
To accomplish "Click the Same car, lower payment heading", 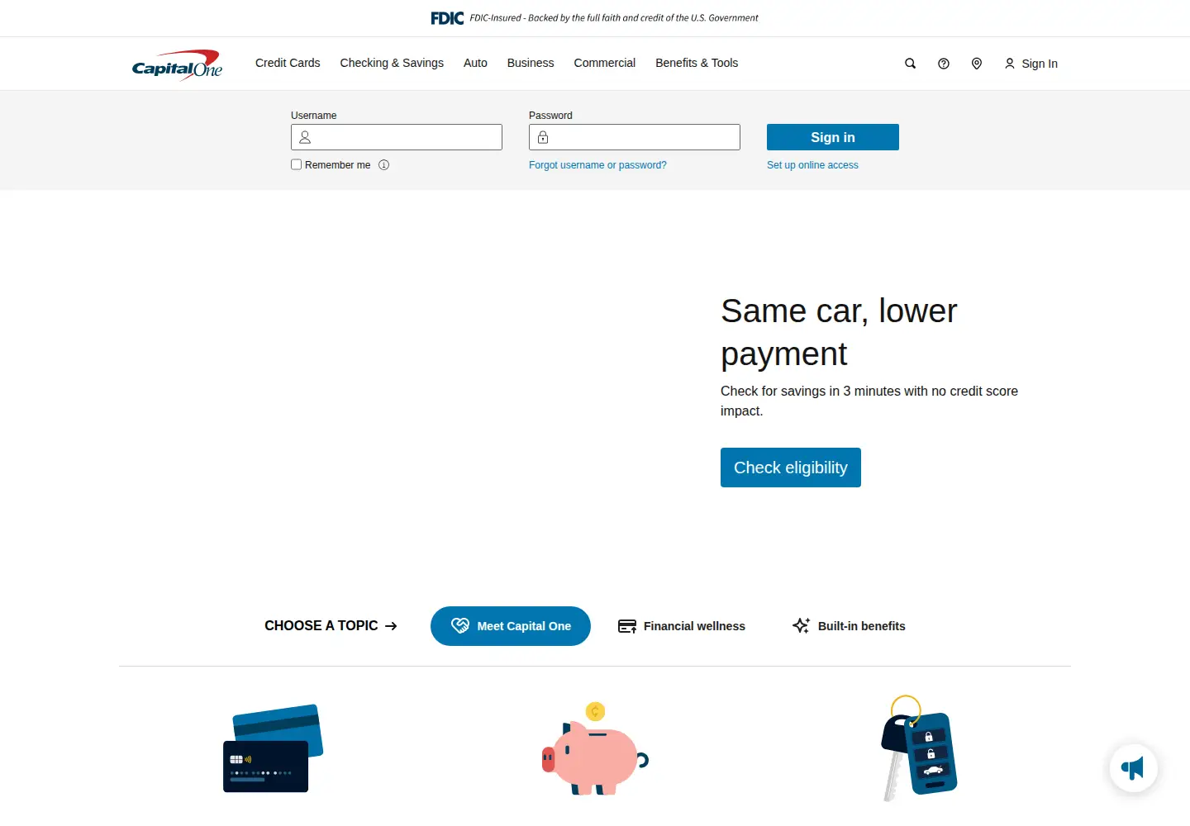I will click(839, 332).
